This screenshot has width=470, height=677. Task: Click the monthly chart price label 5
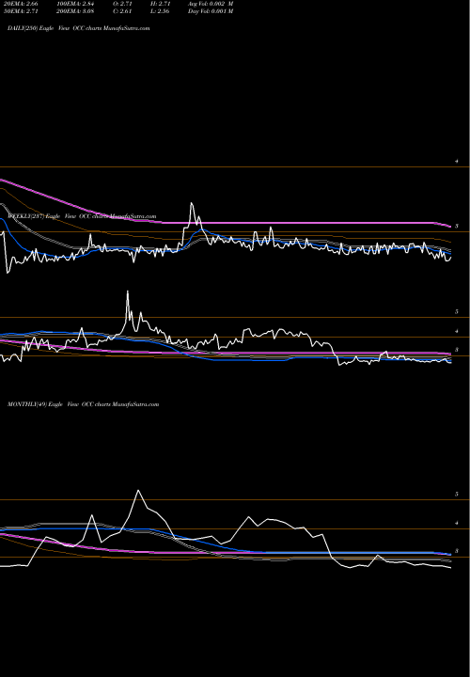click(457, 494)
